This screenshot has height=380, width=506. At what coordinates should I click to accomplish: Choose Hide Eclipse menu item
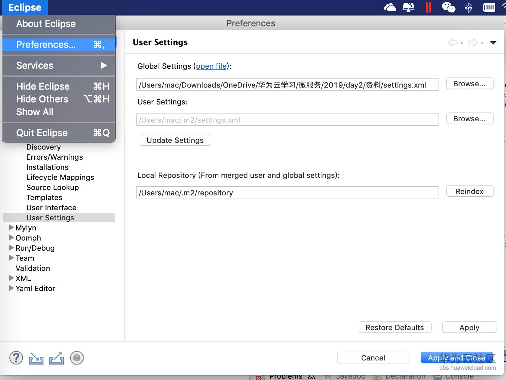click(x=59, y=86)
